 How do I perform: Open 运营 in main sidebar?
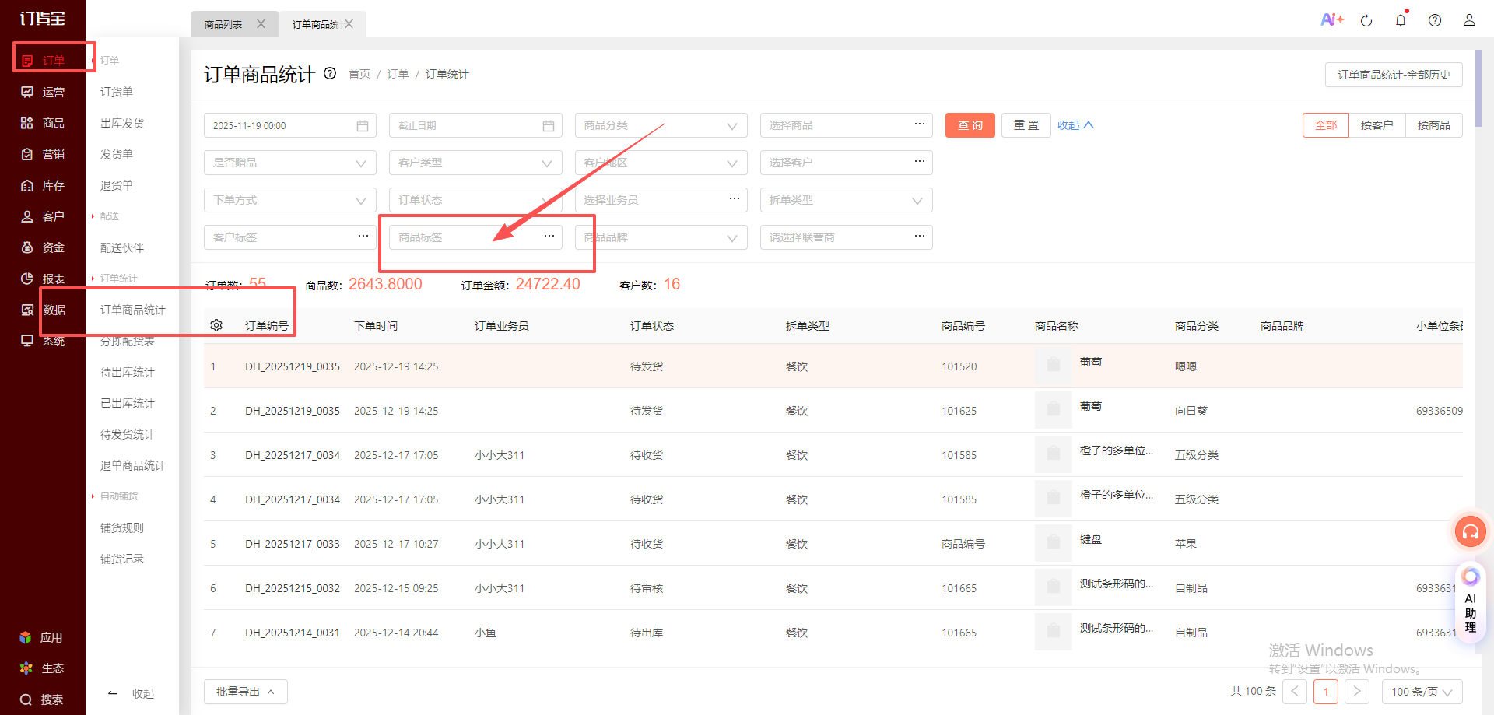43,92
